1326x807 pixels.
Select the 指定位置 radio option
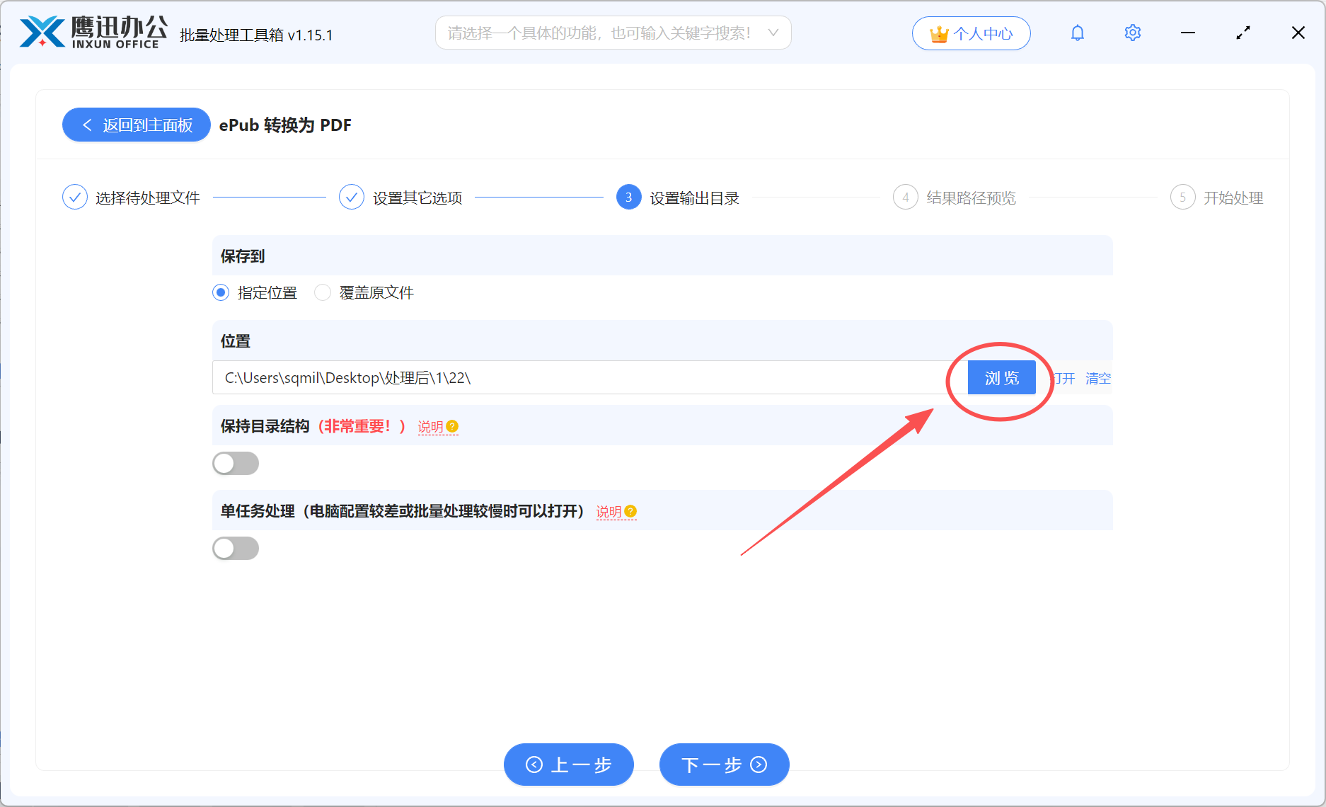pyautogui.click(x=221, y=292)
